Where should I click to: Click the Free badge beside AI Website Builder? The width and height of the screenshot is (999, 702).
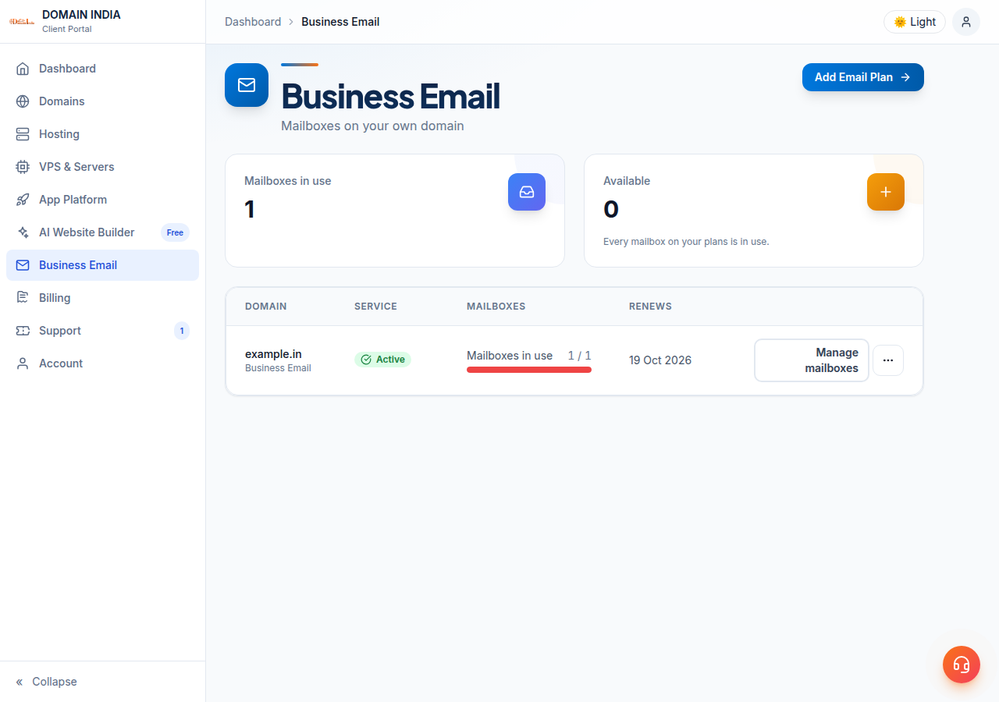pos(175,232)
